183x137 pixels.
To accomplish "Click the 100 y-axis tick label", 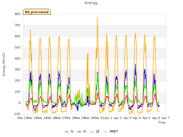I will click(x=17, y=92).
